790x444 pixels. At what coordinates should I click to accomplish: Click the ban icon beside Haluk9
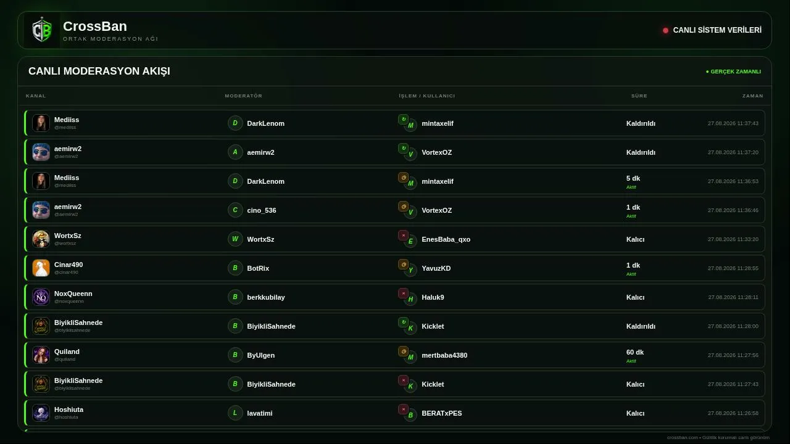coord(403,293)
